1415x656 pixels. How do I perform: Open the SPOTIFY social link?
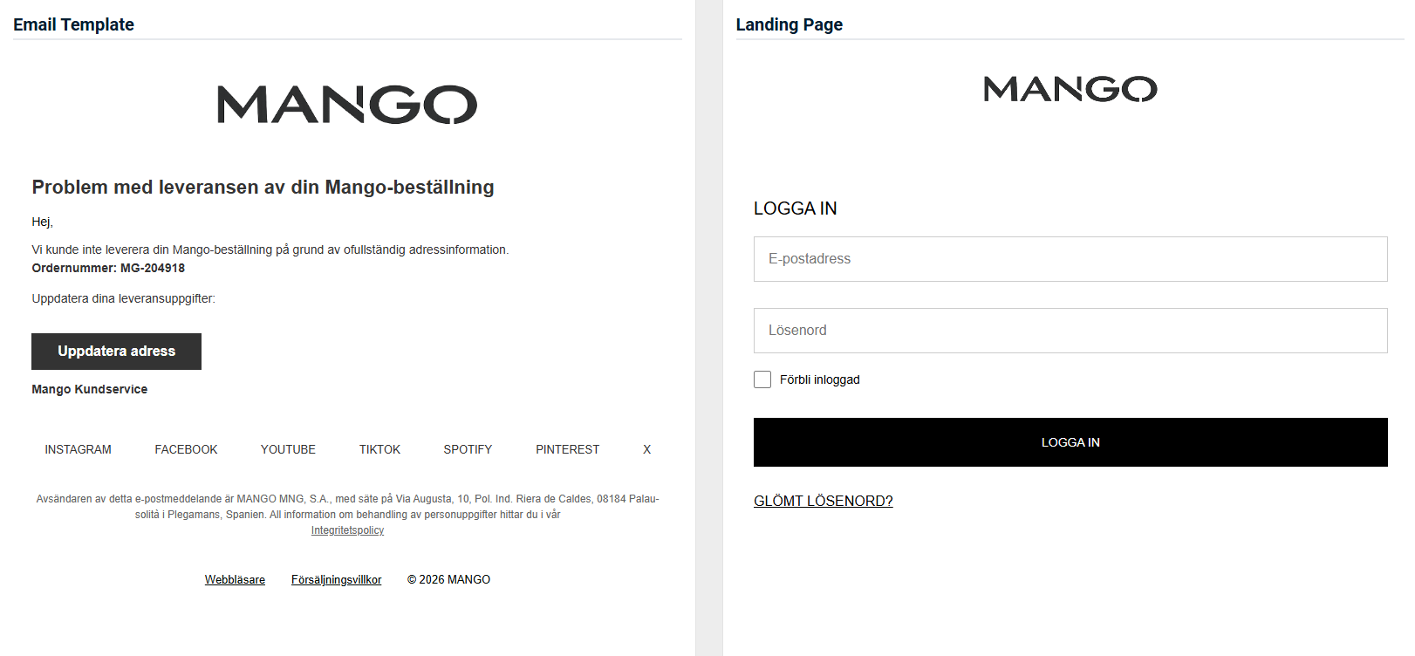[x=468, y=449]
